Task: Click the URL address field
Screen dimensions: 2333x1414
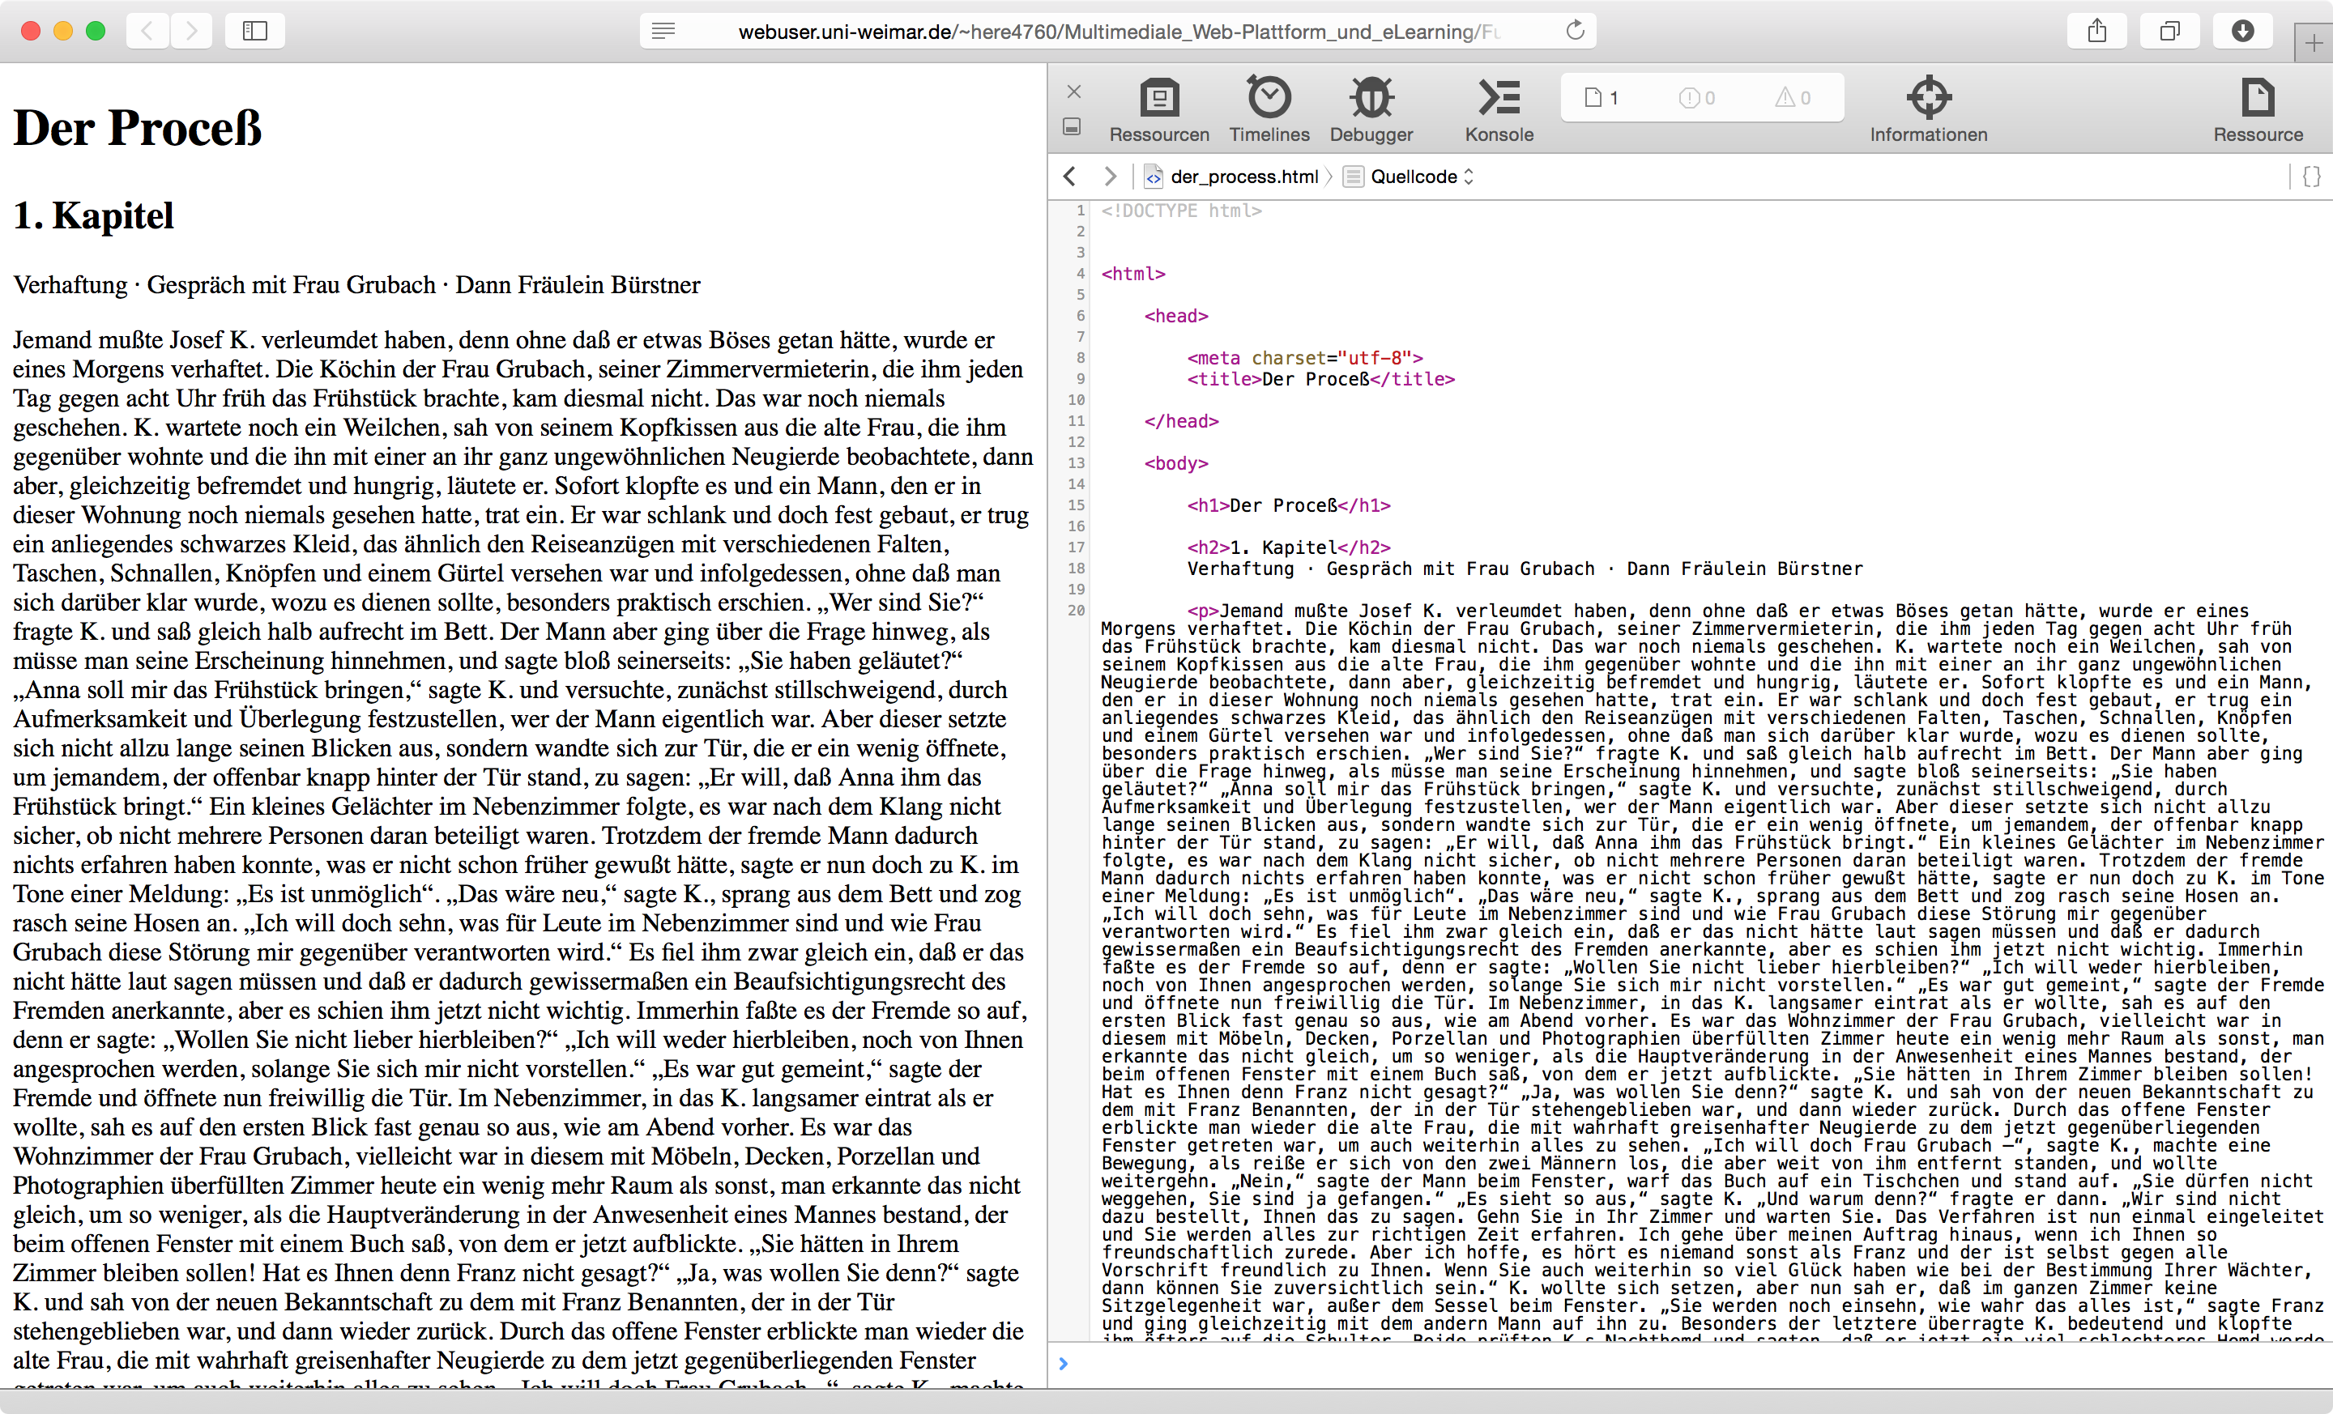Action: coord(1118,32)
